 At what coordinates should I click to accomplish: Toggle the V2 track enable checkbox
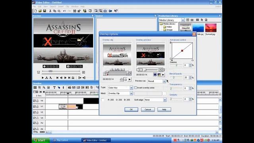coord(35,112)
